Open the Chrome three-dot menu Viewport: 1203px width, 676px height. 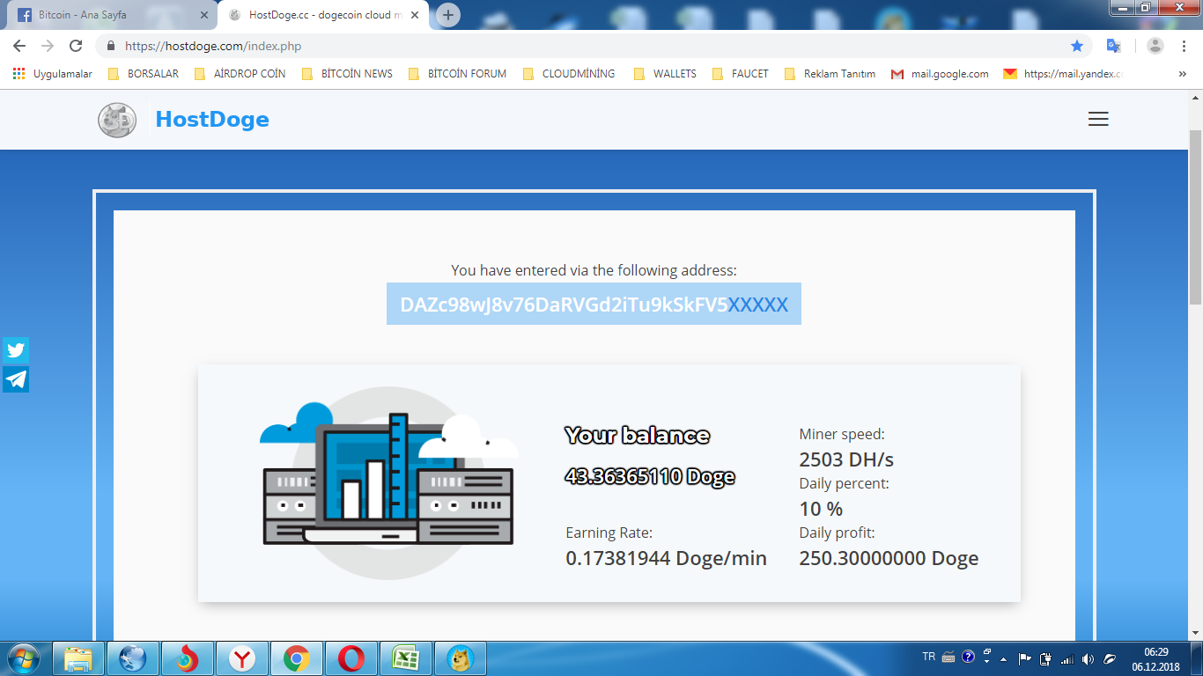pyautogui.click(x=1185, y=46)
